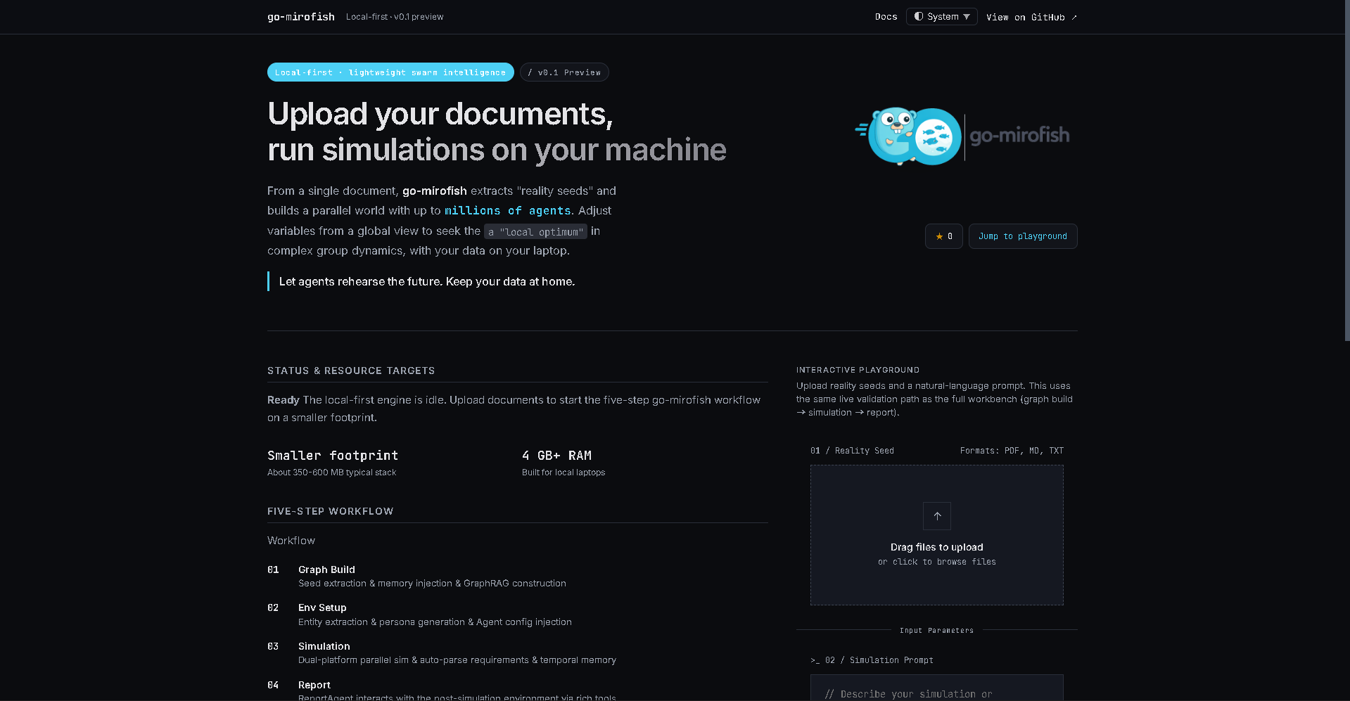Click the Drag files to upload area
This screenshot has height=701, width=1350.
pos(936,535)
